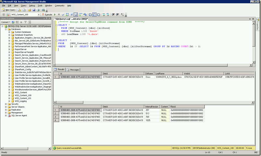261x156 pixels.
Task: Toggle IntelliSense Enabled button
Action: click(76, 15)
